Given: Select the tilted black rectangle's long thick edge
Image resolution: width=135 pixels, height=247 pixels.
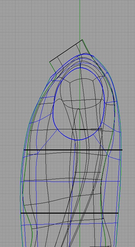Looking at the screenshot, I should coord(66,51).
